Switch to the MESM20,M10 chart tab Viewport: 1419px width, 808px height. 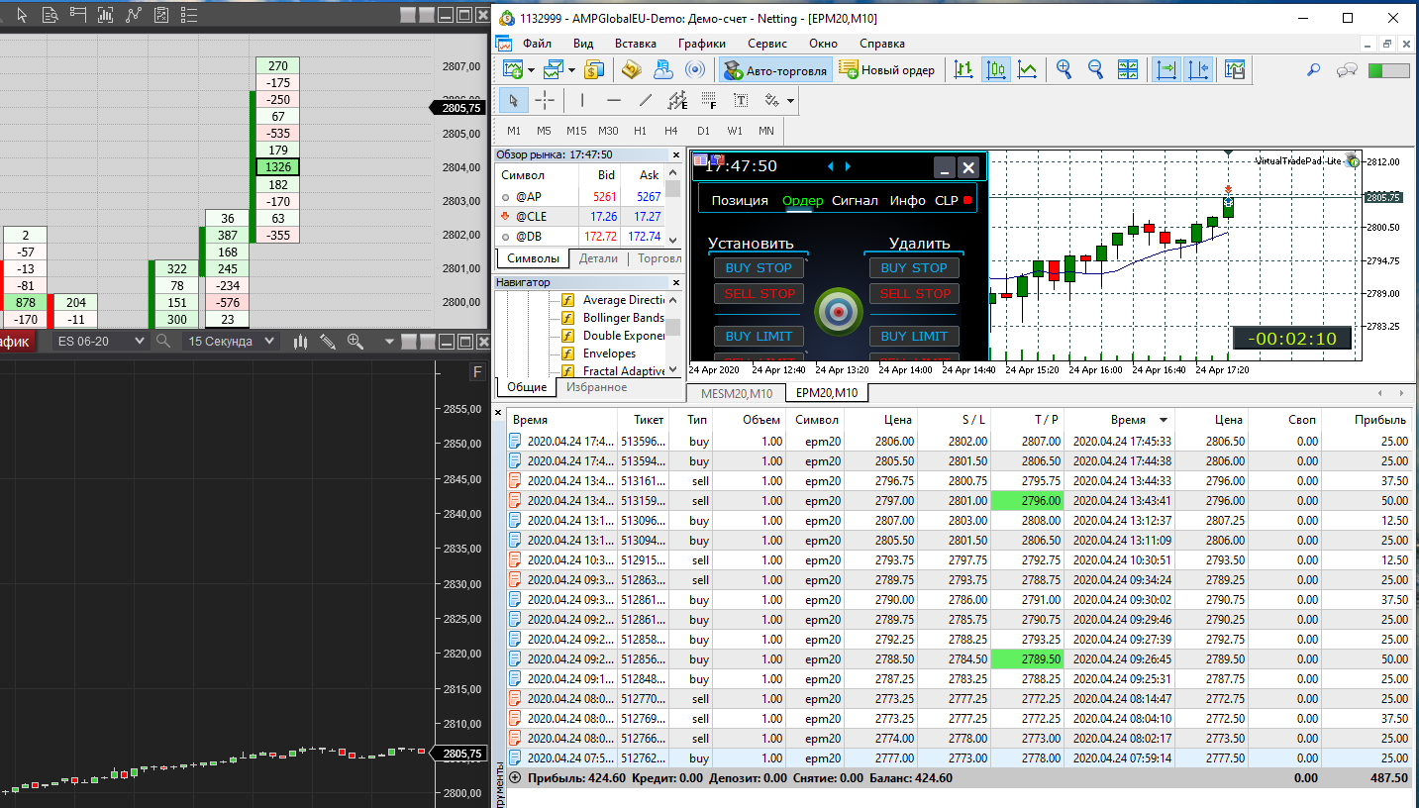pyautogui.click(x=735, y=393)
